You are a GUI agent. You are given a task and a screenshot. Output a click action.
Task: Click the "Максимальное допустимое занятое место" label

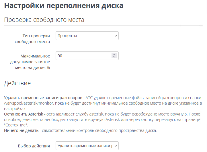click(32, 61)
